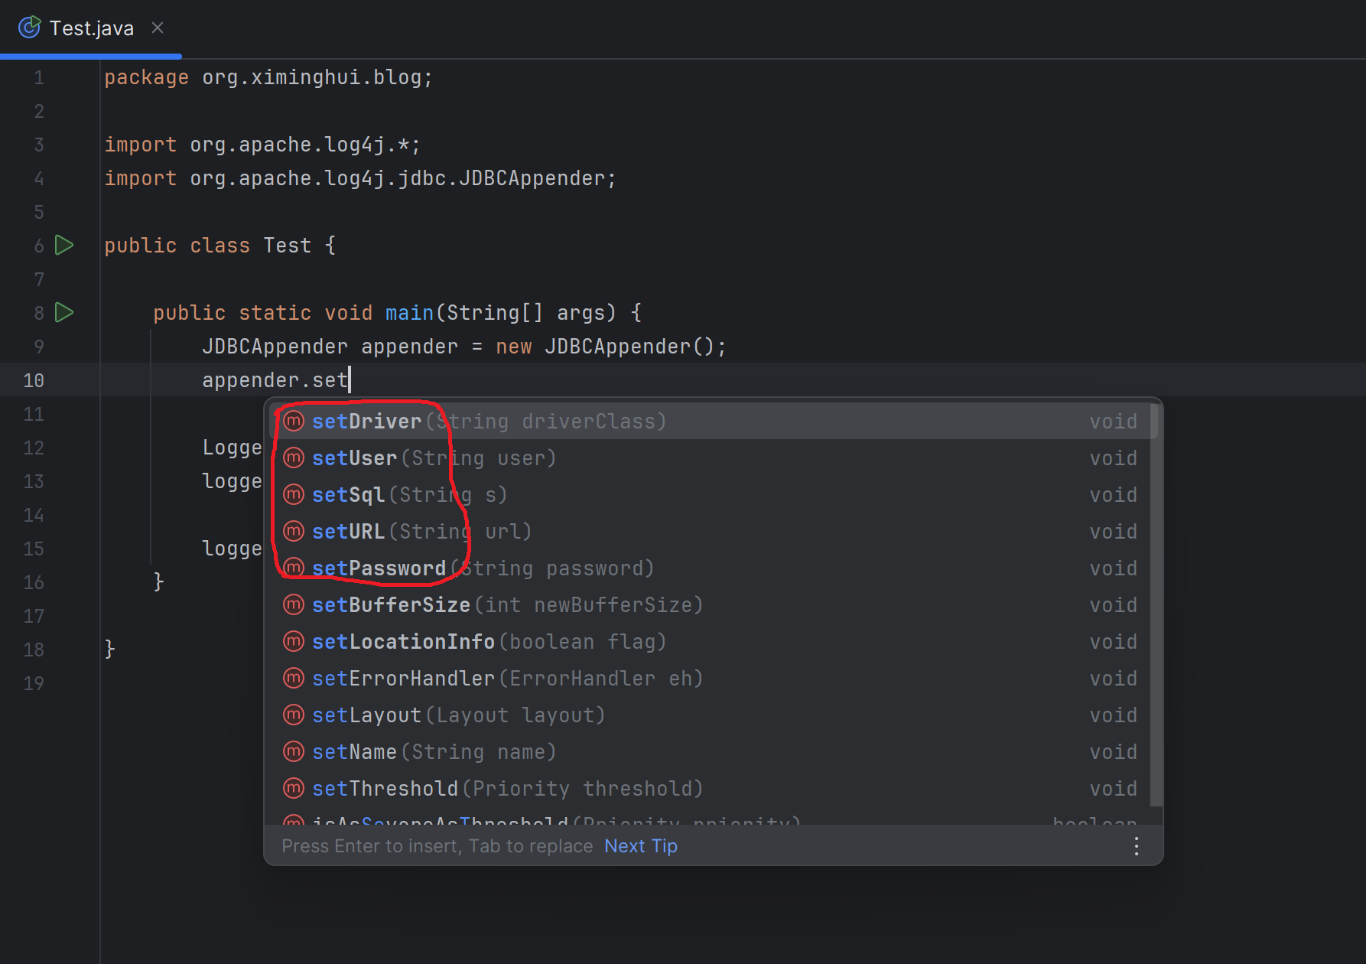The image size is (1366, 964).
Task: Click method icon beside setErrorHandler
Action: point(294,678)
